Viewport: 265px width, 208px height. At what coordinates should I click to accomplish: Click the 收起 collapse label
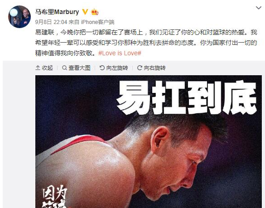click(x=47, y=68)
